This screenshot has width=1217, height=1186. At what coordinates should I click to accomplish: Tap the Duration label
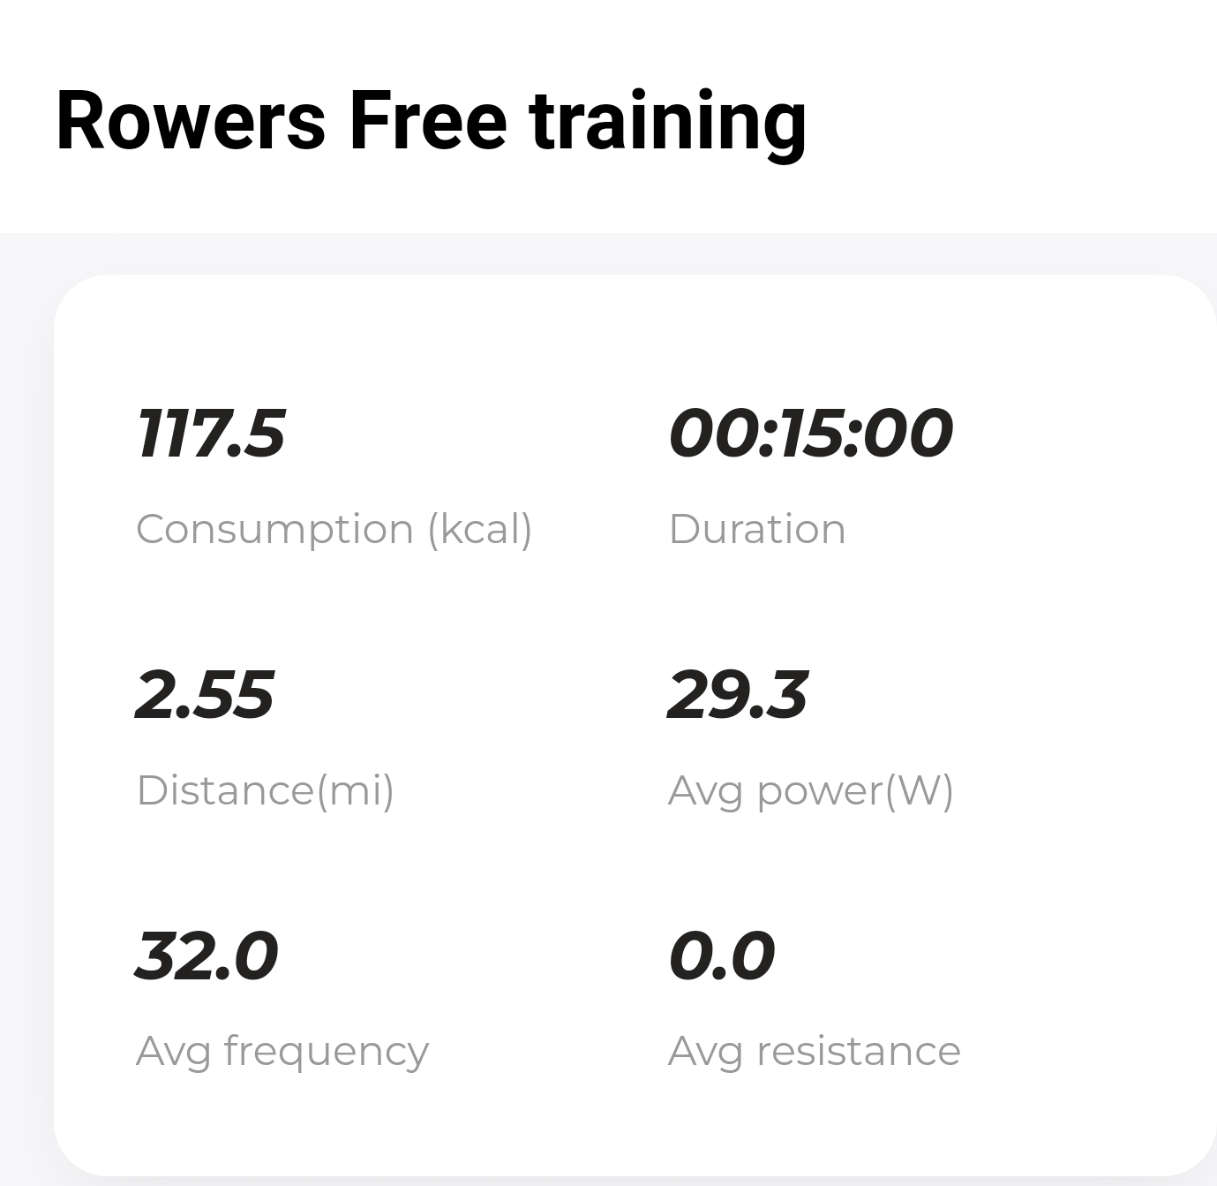(757, 530)
